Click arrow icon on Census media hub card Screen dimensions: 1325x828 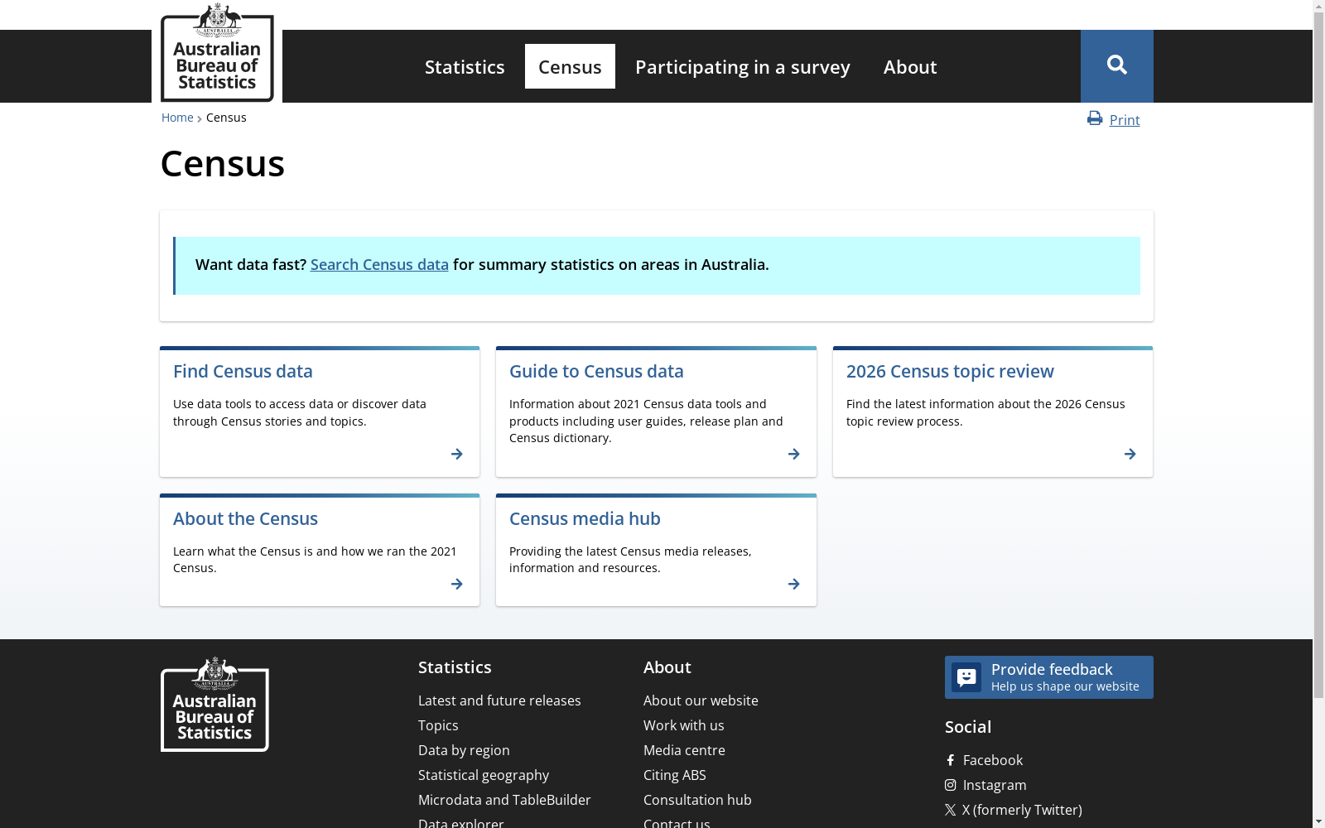coord(794,584)
